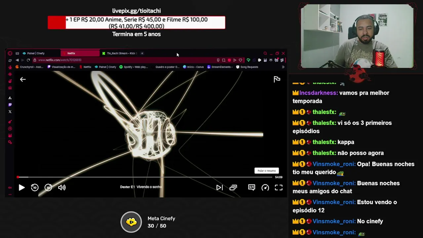423x238 pixels.
Task: Open sidebar history clock icon
Action: pos(10,129)
